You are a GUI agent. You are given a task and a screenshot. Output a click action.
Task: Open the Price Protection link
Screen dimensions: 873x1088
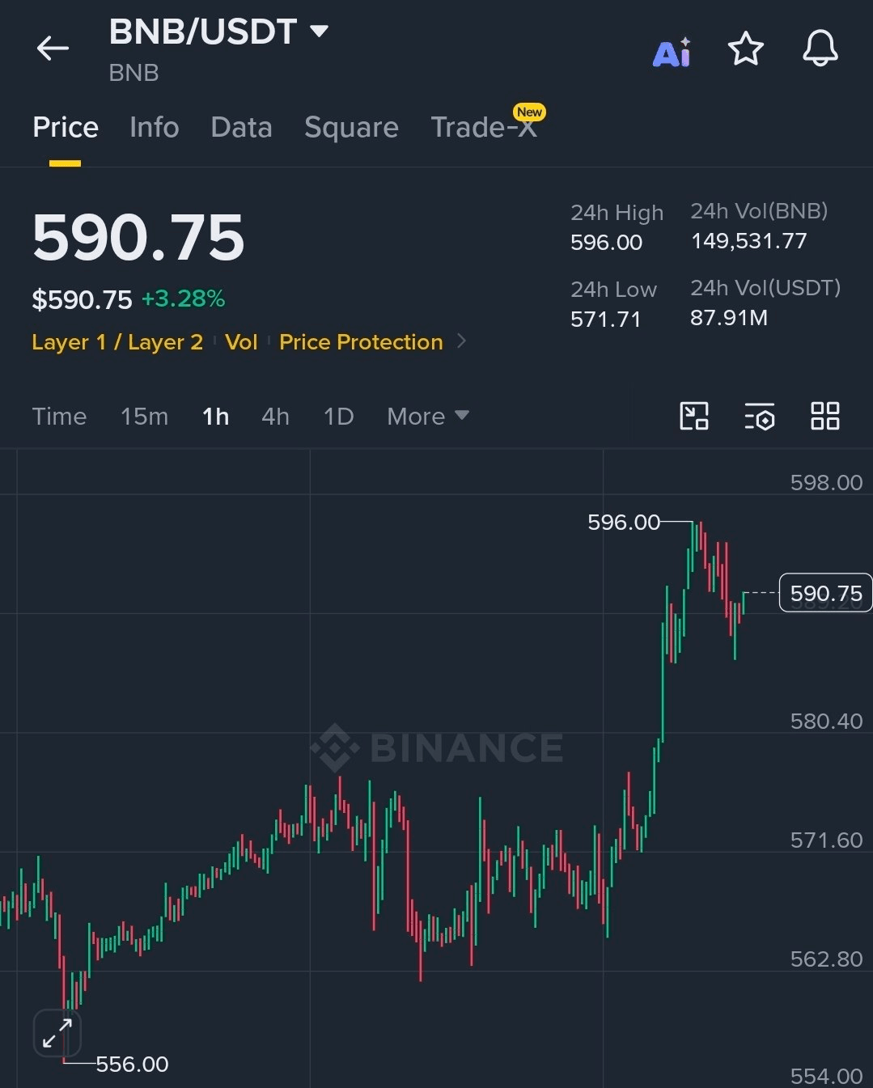tap(361, 341)
